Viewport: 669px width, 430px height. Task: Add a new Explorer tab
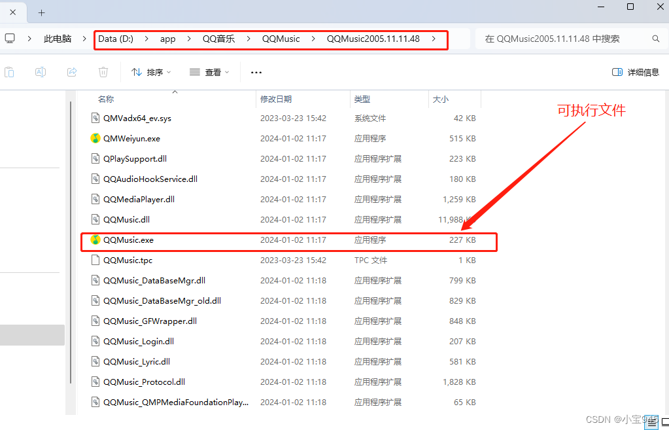click(x=41, y=12)
